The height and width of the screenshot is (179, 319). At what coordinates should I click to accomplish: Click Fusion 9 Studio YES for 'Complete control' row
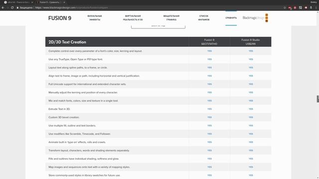click(251, 51)
